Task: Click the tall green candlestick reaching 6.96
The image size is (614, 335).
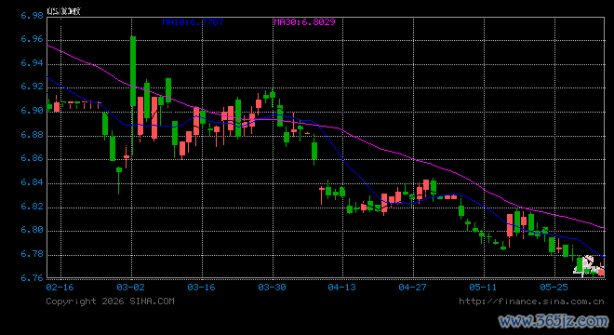Action: coord(133,71)
